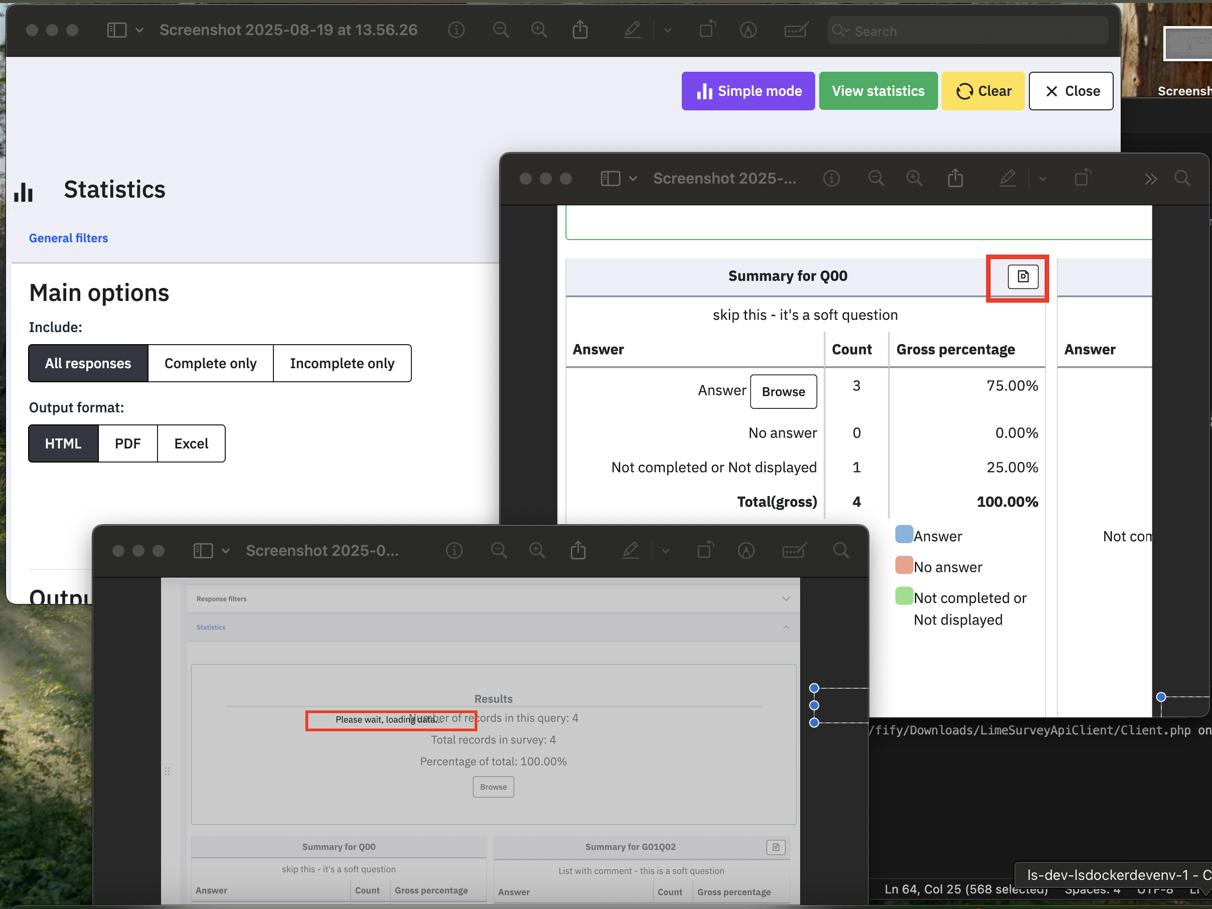This screenshot has width=1212, height=909.
Task: Click the info inspector icon in the bottom window
Action: (x=453, y=551)
